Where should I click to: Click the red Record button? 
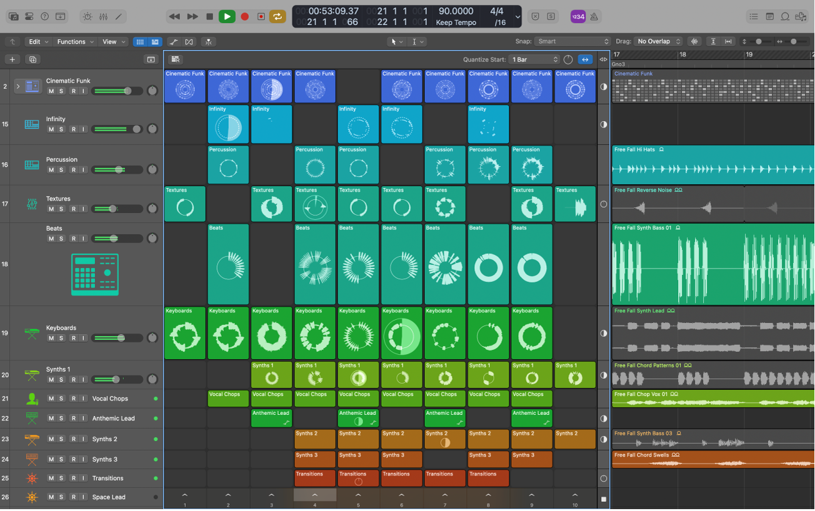(x=244, y=16)
